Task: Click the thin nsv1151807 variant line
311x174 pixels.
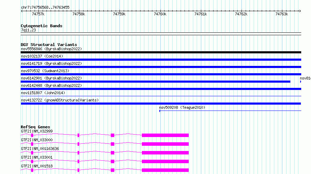Action: pos(161,96)
